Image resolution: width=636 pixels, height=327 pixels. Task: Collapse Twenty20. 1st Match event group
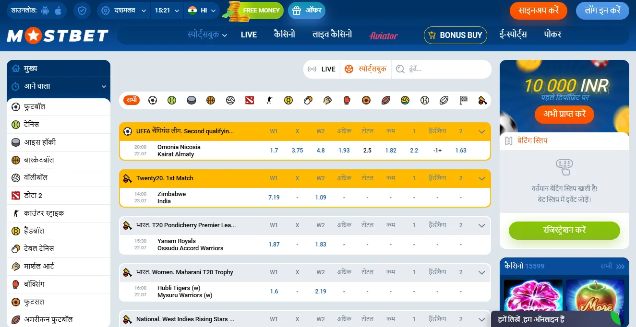tap(482, 178)
